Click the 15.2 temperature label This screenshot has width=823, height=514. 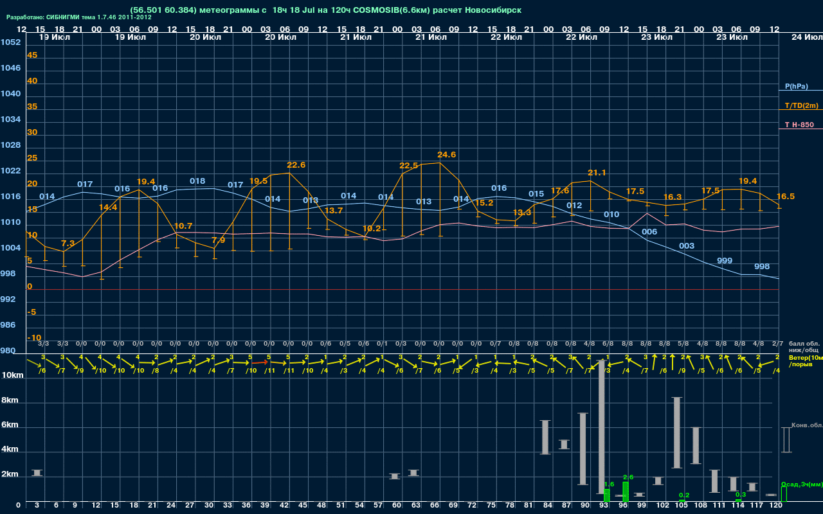point(484,203)
